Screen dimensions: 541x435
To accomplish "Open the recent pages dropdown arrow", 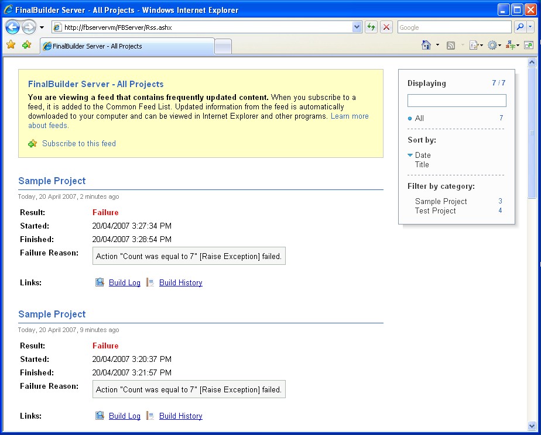I will (42, 27).
